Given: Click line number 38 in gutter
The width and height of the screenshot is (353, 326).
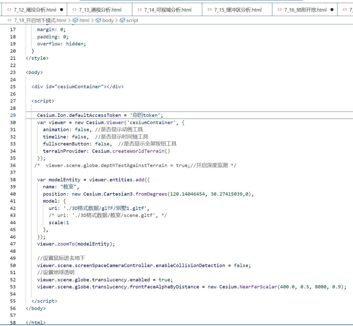Looking at the screenshot, I should click(x=13, y=180).
